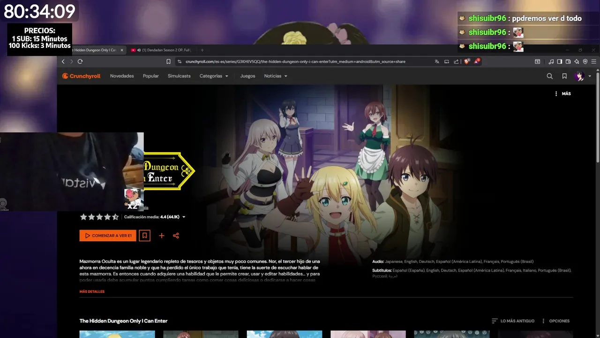Screen dimensions: 600x338
Task: Open Novedades menu item
Action: (x=122, y=76)
